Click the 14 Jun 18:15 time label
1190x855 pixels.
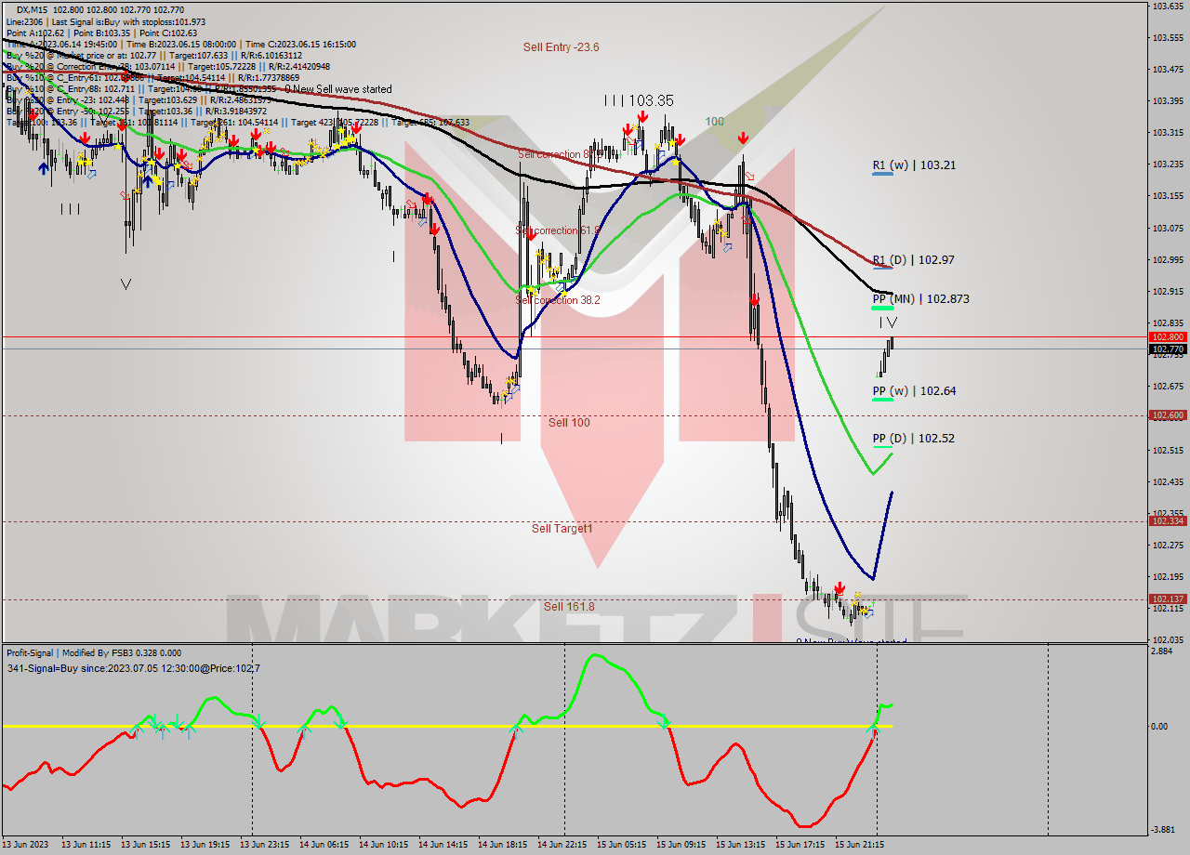[503, 845]
